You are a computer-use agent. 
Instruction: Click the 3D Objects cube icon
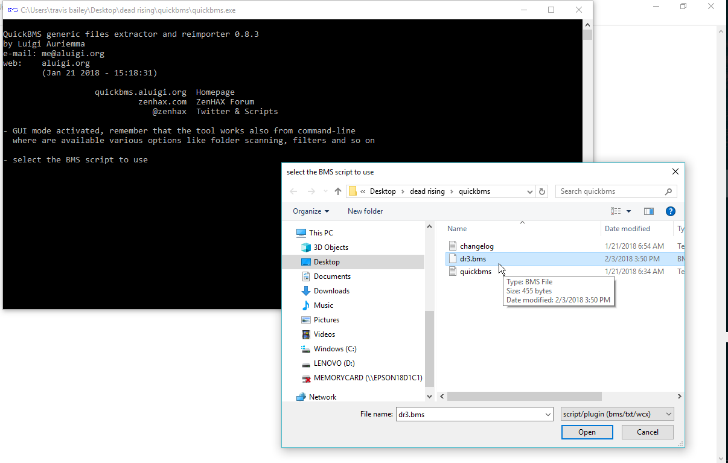click(306, 247)
